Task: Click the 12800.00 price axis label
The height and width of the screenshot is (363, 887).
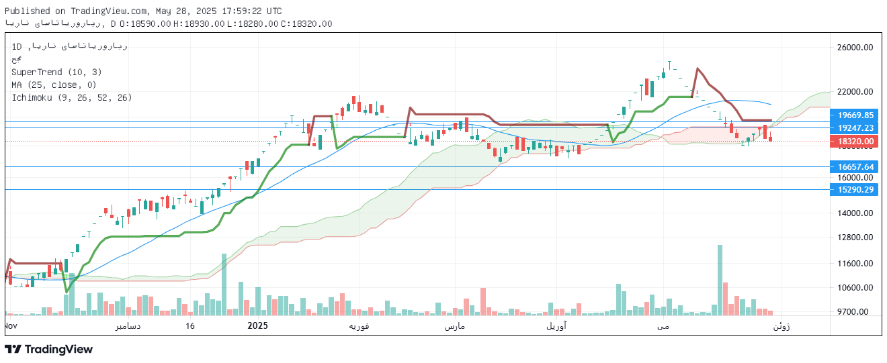Action: click(x=855, y=238)
